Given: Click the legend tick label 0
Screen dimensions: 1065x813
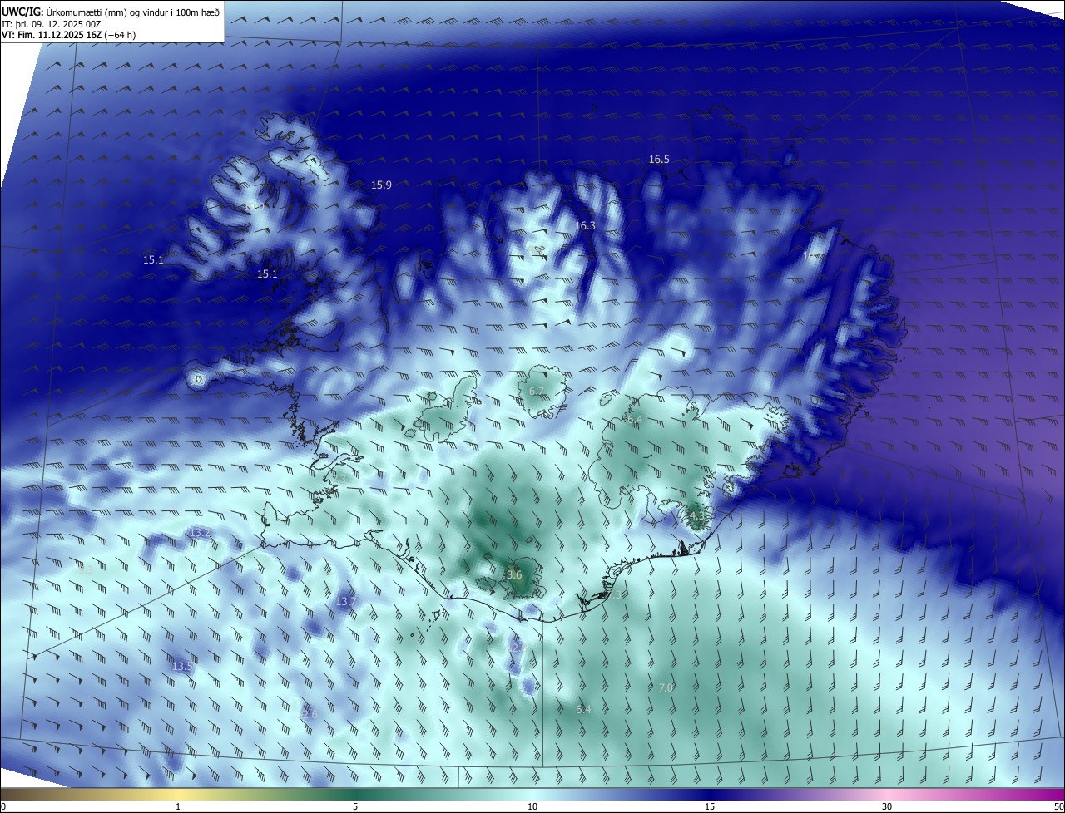Looking at the screenshot, I should point(3,806).
